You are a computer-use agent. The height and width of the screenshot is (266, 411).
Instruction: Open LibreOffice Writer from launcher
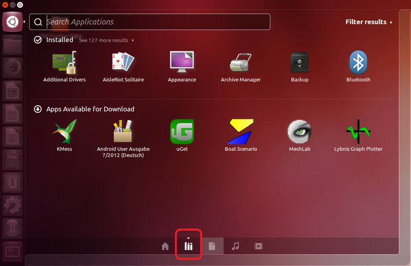(12, 91)
